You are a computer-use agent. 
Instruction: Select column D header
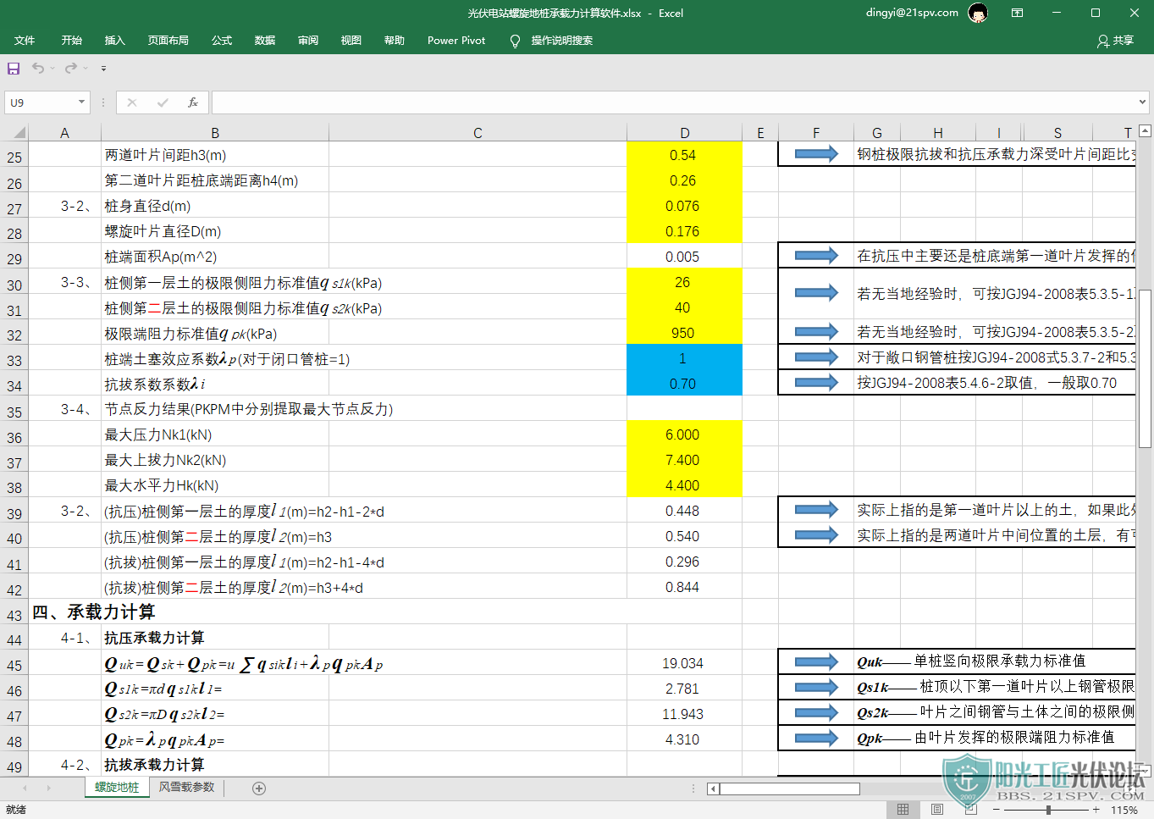pyautogui.click(x=684, y=133)
